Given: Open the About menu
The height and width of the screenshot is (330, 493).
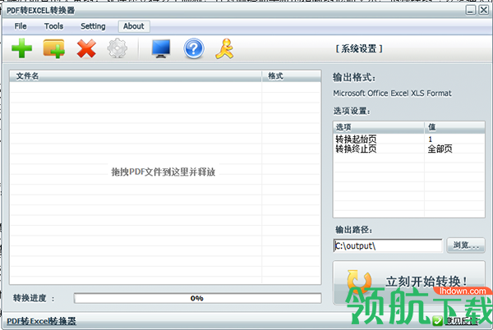Looking at the screenshot, I should tap(134, 26).
